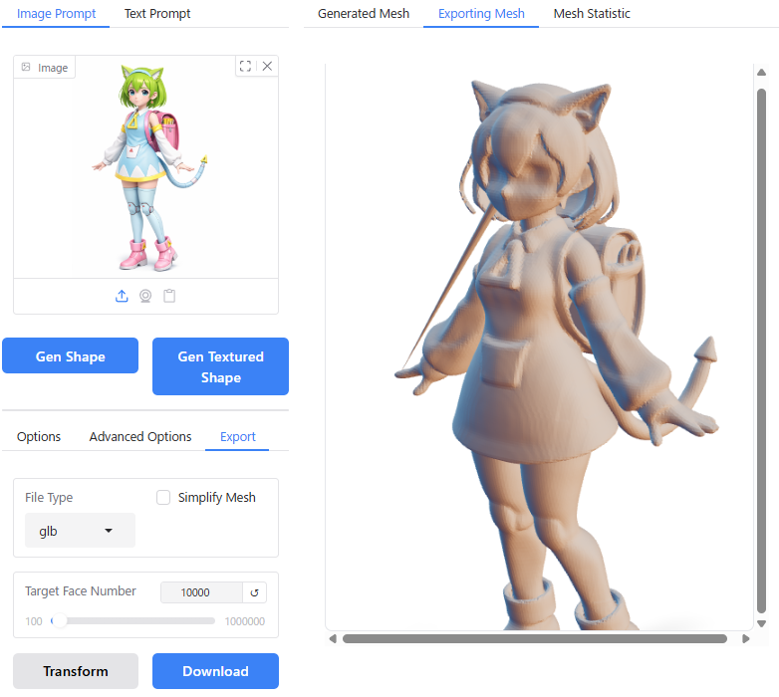Switch to the Generated Mesh tab
The width and height of the screenshot is (779, 697).
[x=363, y=14]
